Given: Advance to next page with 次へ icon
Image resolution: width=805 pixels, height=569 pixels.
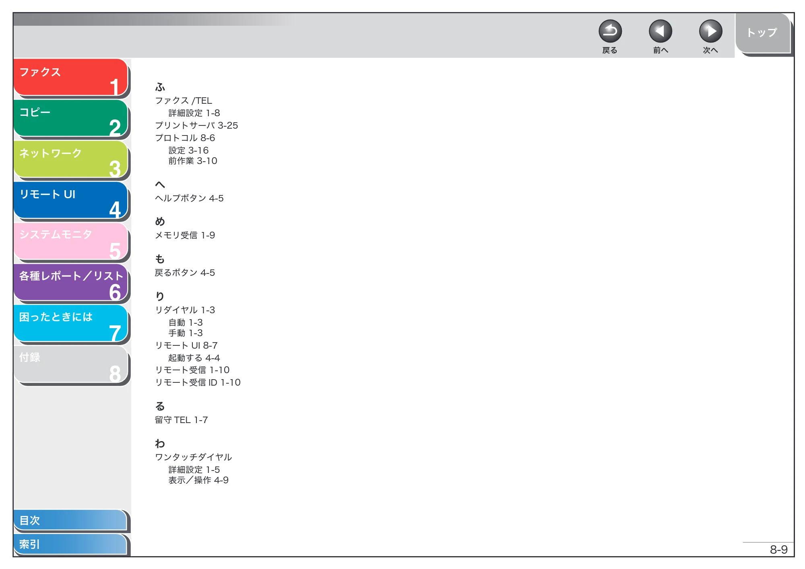Looking at the screenshot, I should (x=710, y=31).
